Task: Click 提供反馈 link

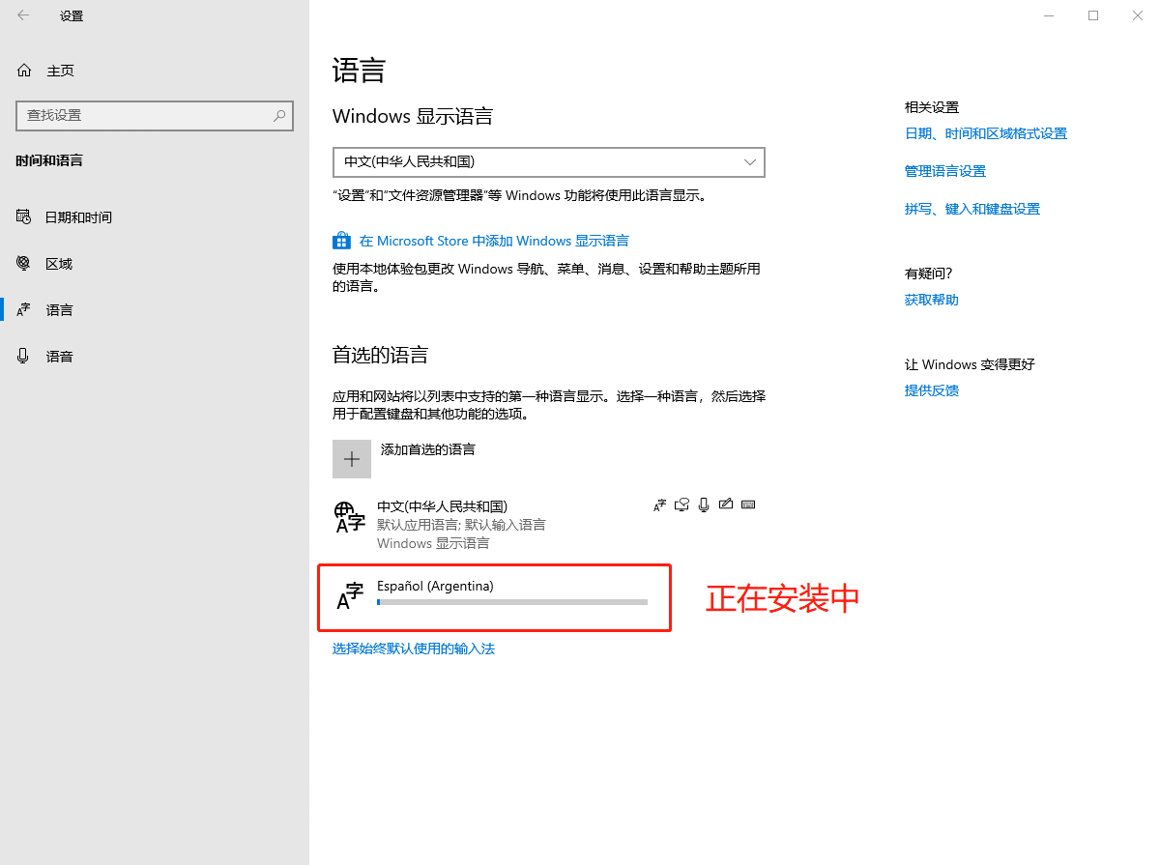Action: coord(932,390)
